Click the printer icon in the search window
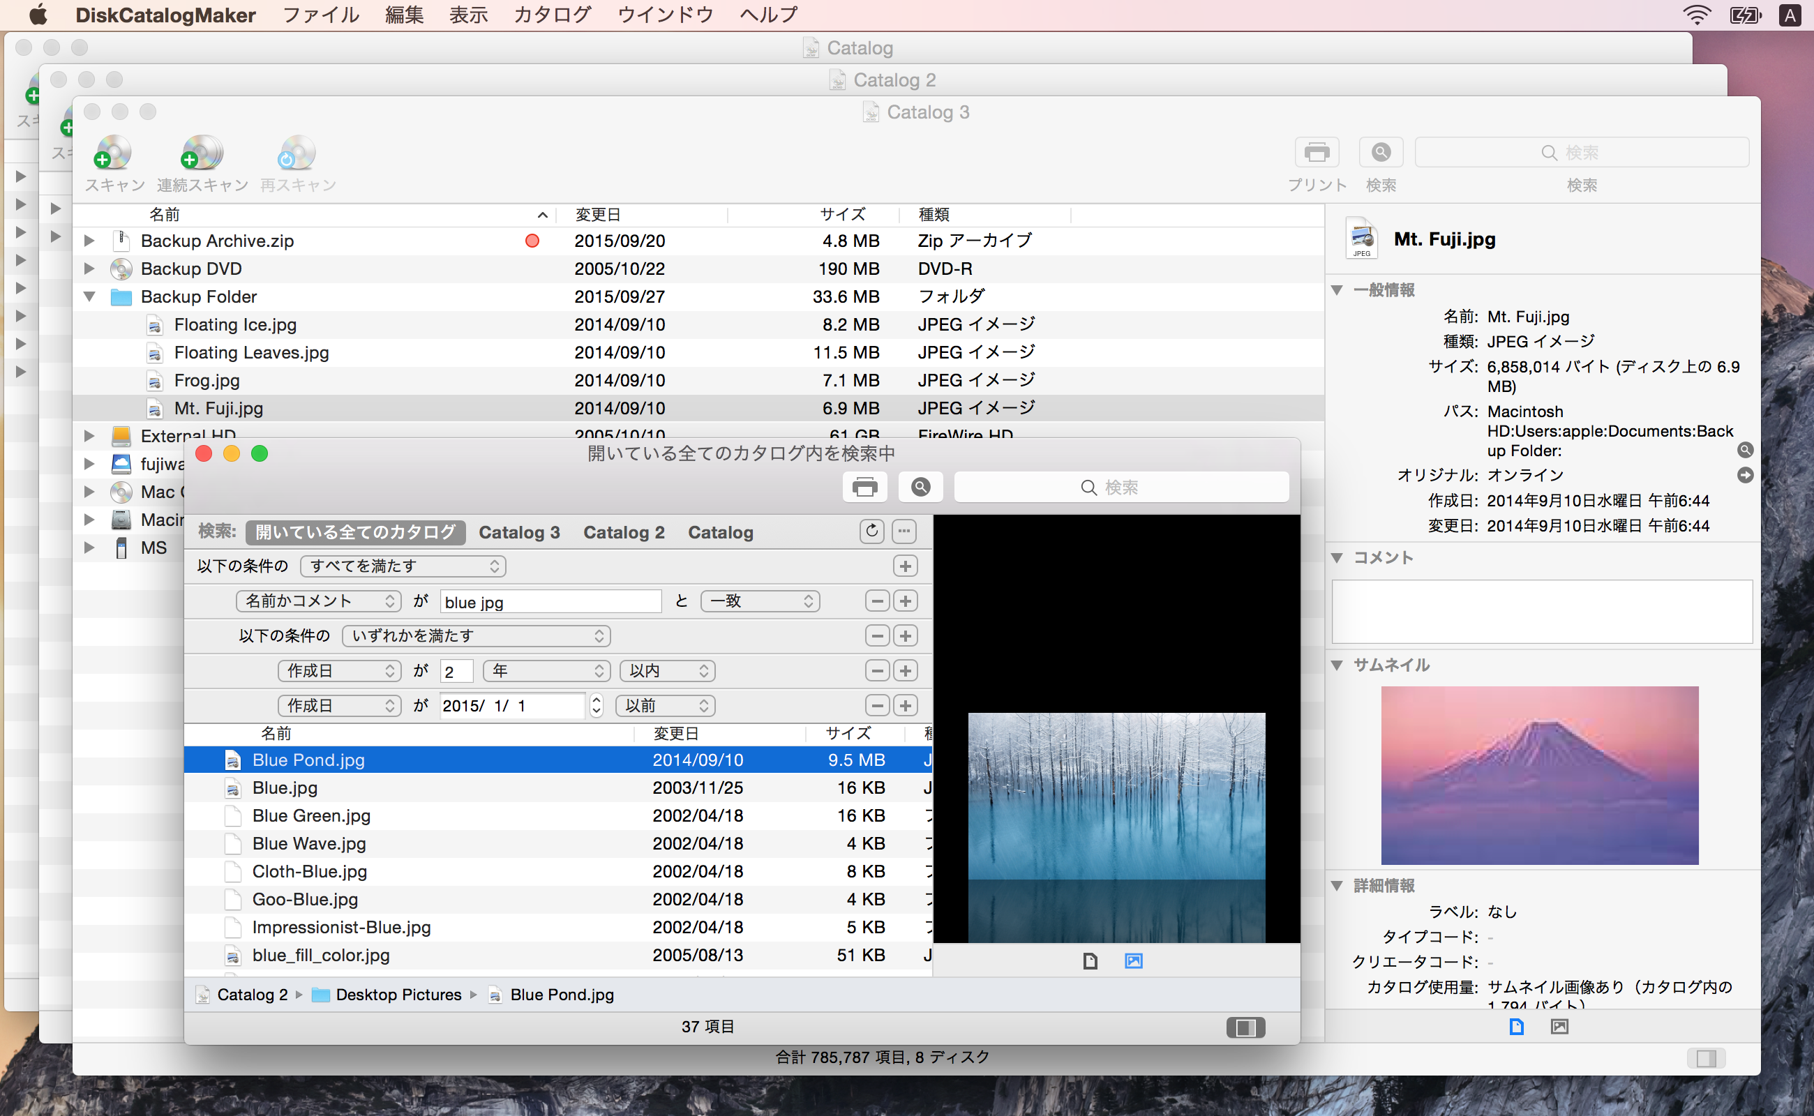 (x=864, y=487)
